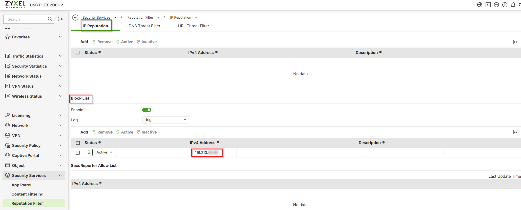Click the Traffic Statistics icon
Image resolution: width=521 pixels, height=210 pixels.
[x=8, y=56]
